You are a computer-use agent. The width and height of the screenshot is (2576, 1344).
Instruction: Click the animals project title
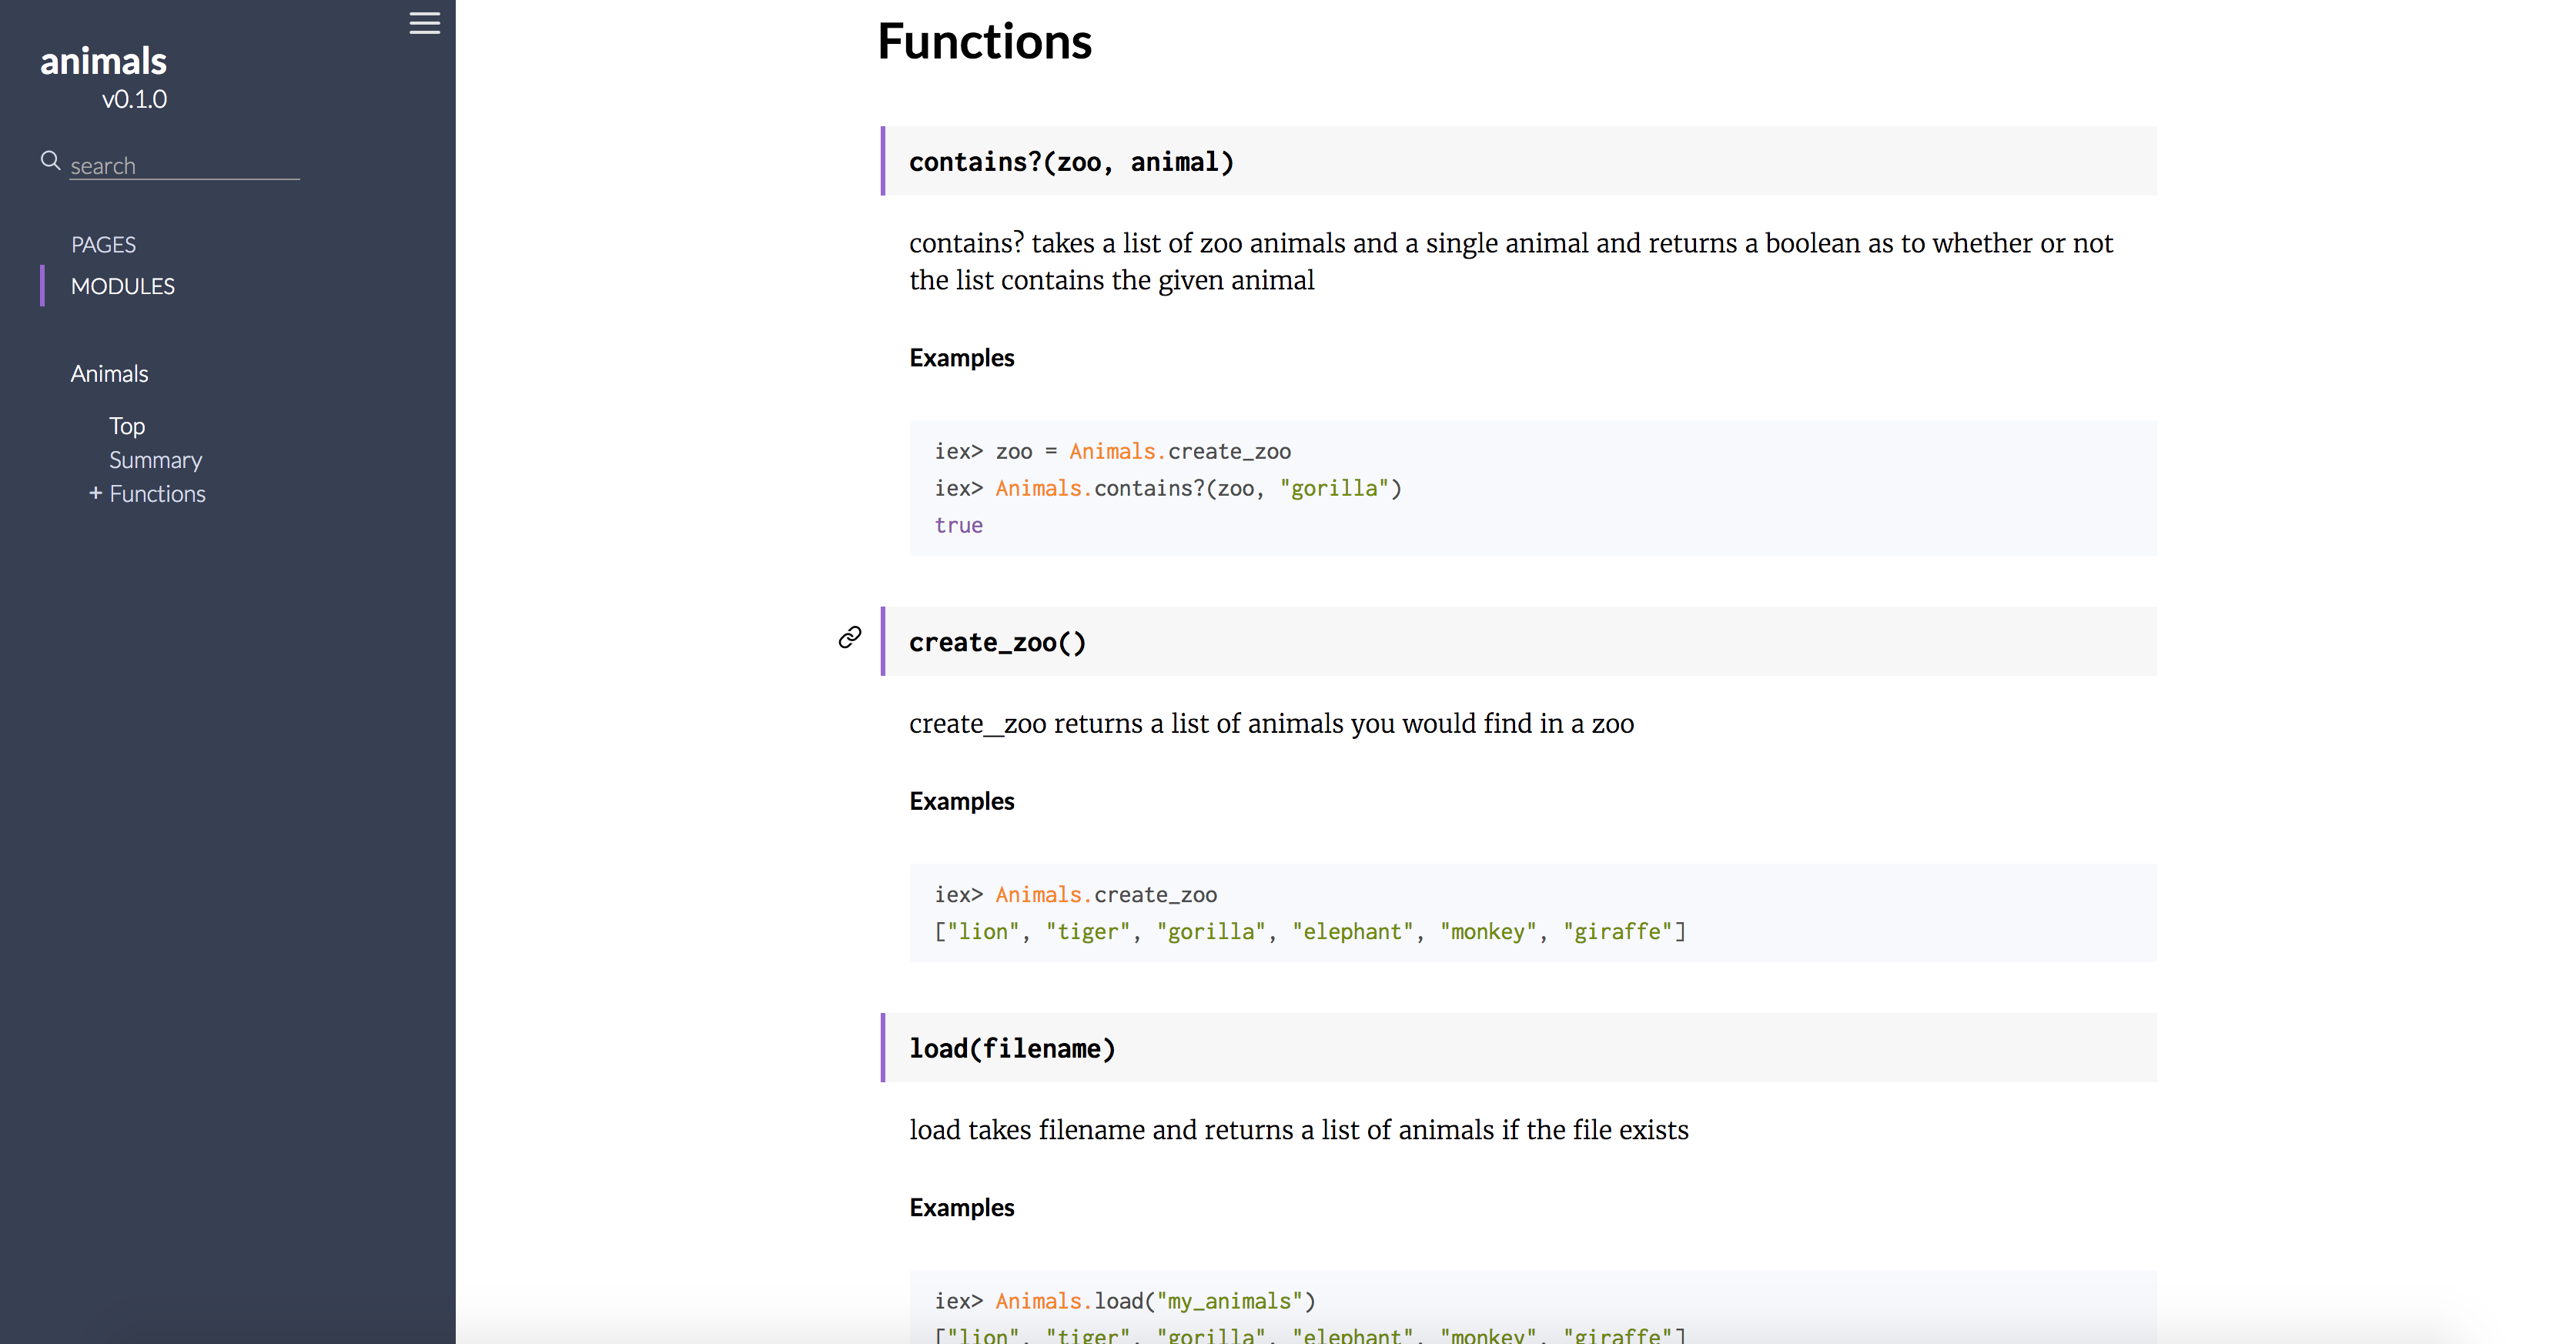point(103,61)
